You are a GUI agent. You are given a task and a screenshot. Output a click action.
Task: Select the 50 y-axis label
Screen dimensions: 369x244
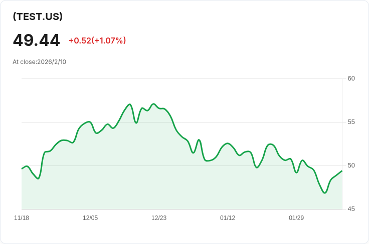tap(351, 165)
